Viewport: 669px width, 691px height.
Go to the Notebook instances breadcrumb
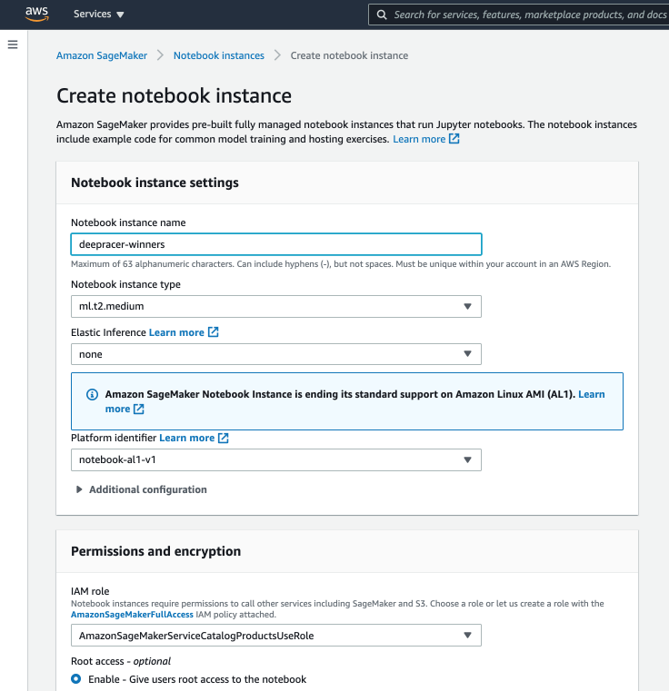tap(218, 55)
